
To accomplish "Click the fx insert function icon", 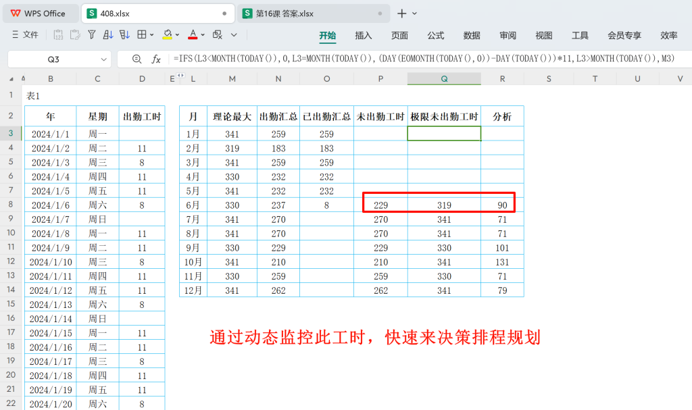I will click(156, 59).
